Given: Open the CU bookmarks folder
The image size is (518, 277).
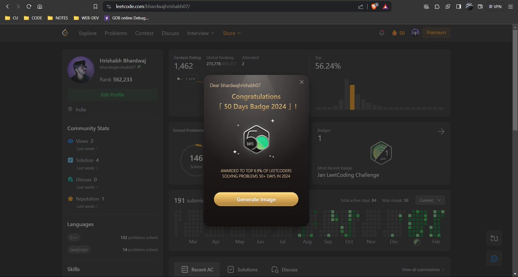Looking at the screenshot, I should tap(12, 18).
